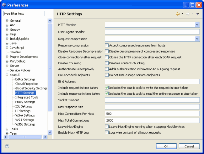Open the HTTP Version dropdown
This screenshot has width=204, height=154.
click(x=197, y=25)
